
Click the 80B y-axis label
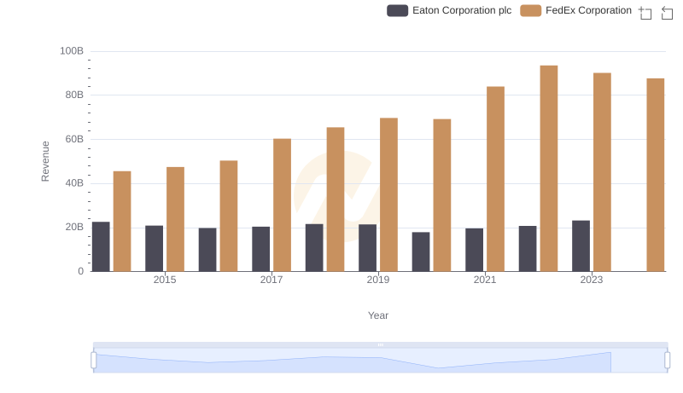coord(74,95)
